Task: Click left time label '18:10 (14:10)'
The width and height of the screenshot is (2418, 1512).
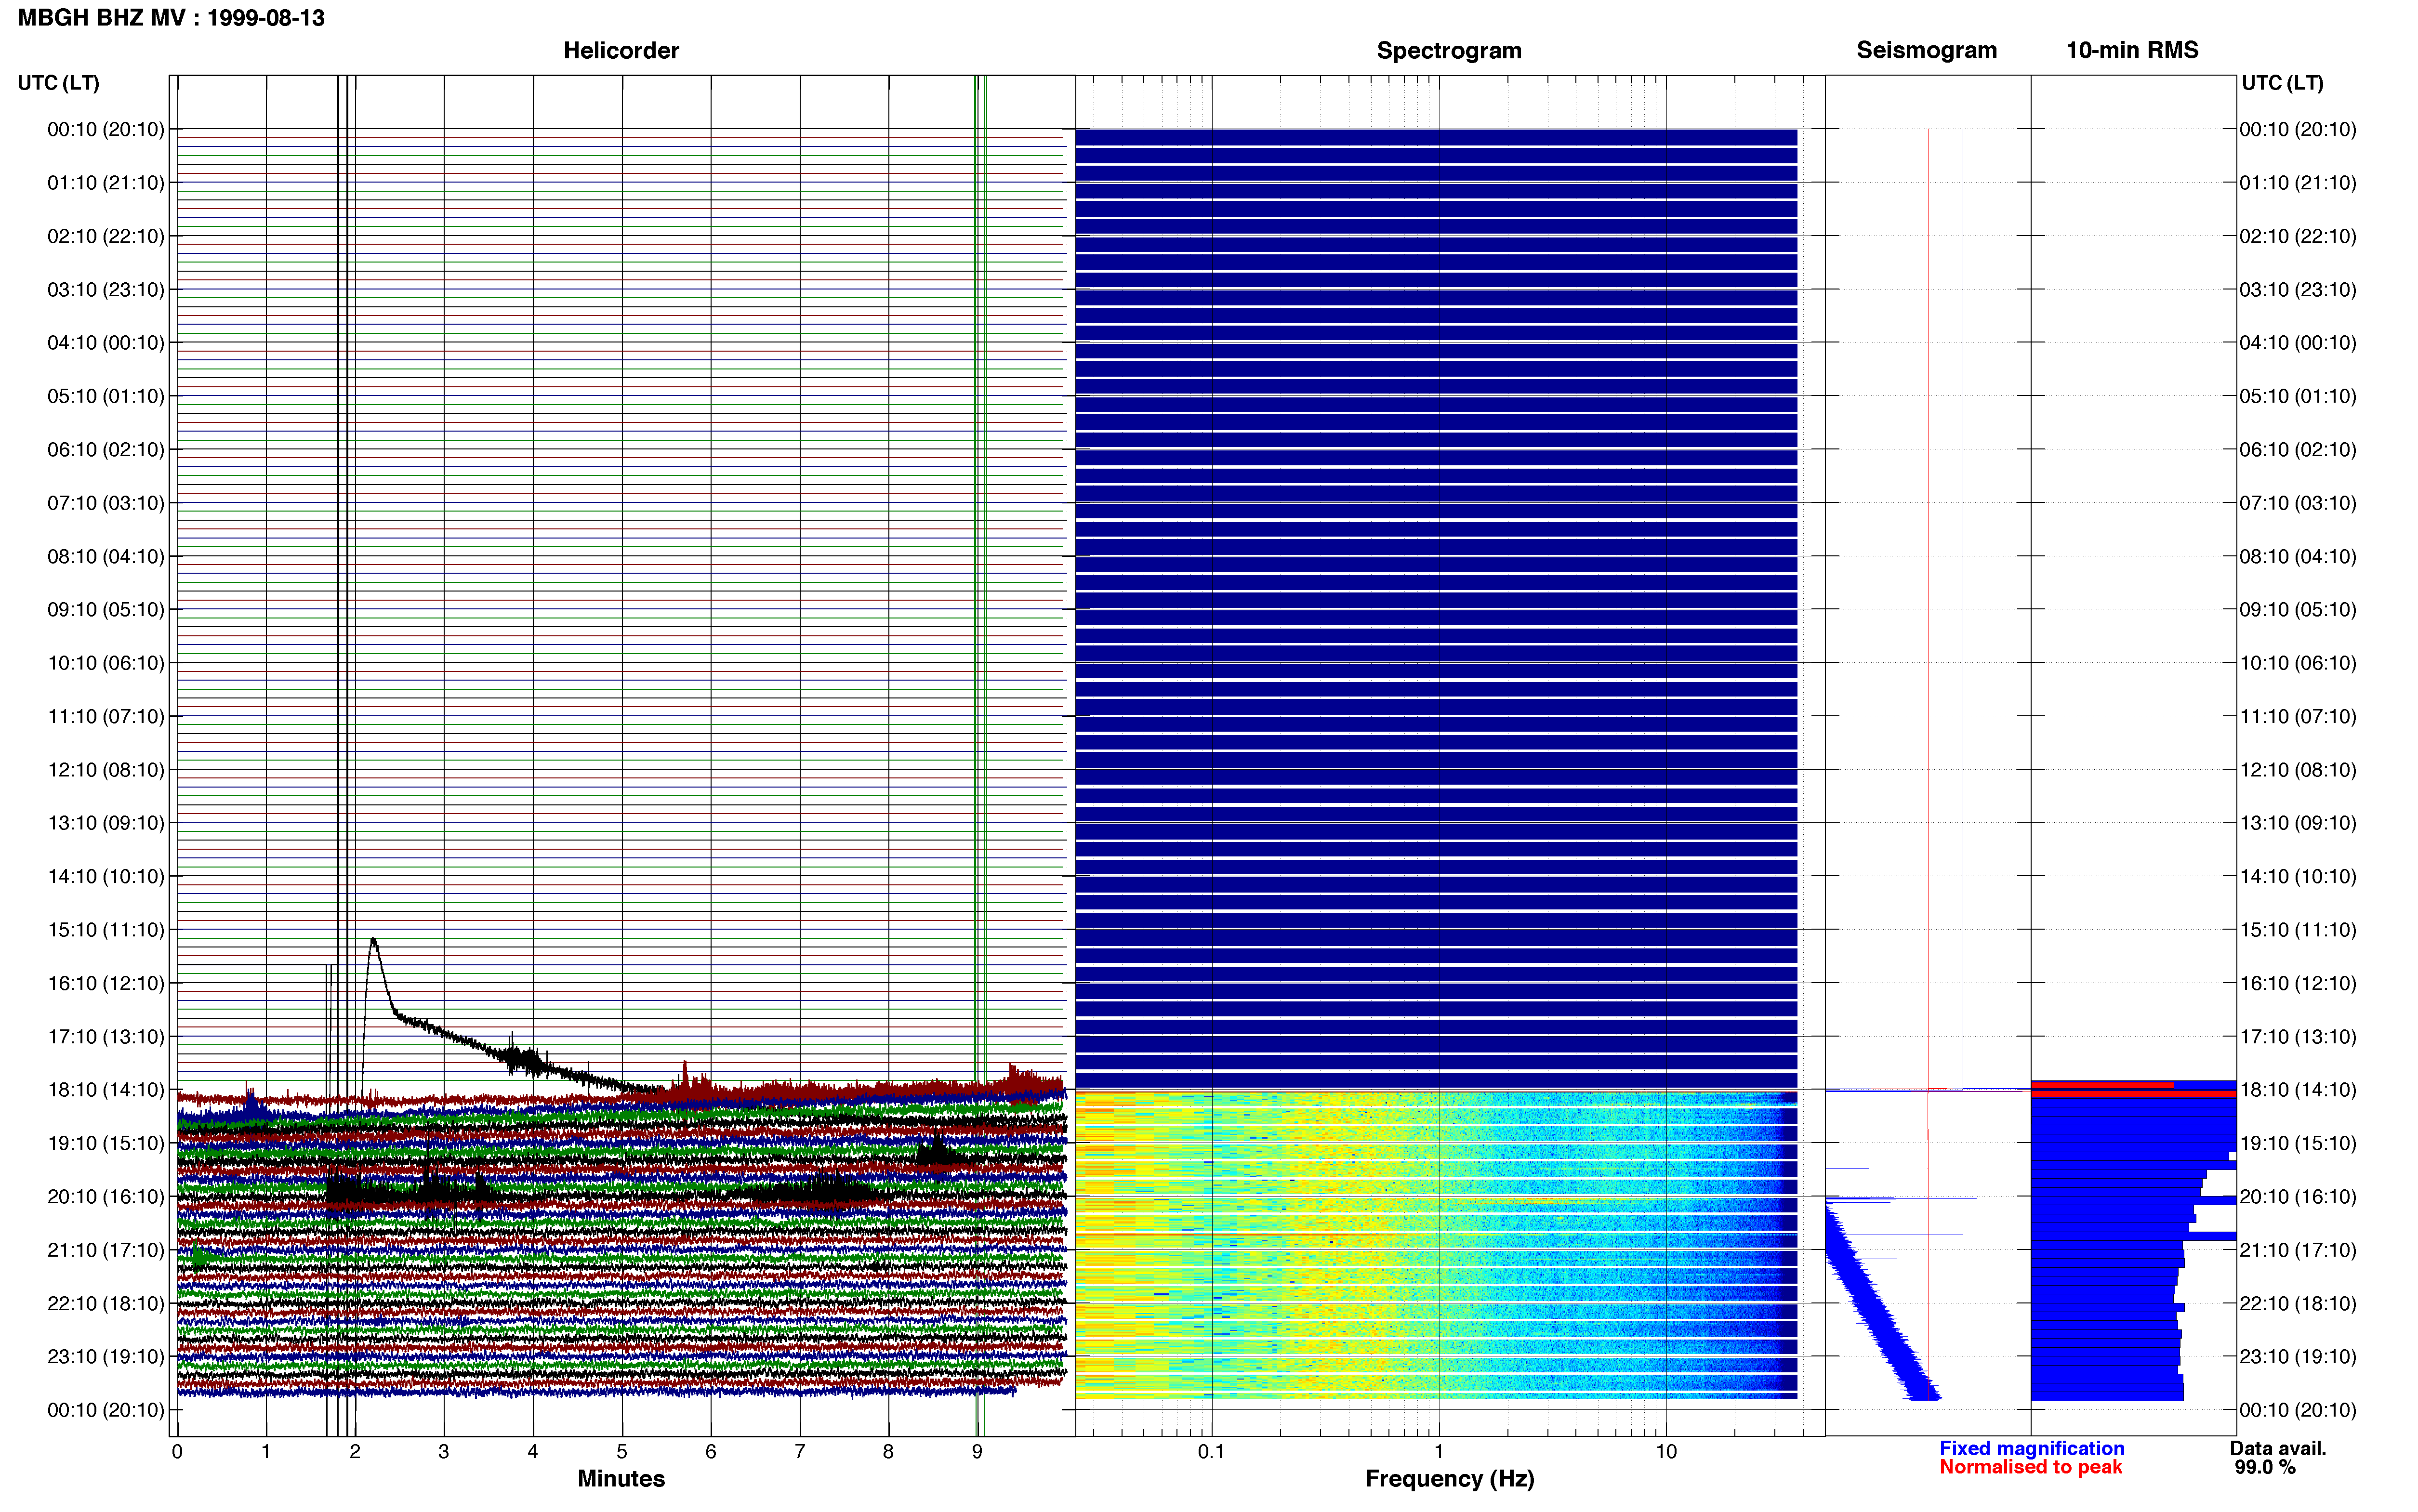Action: (106, 1090)
